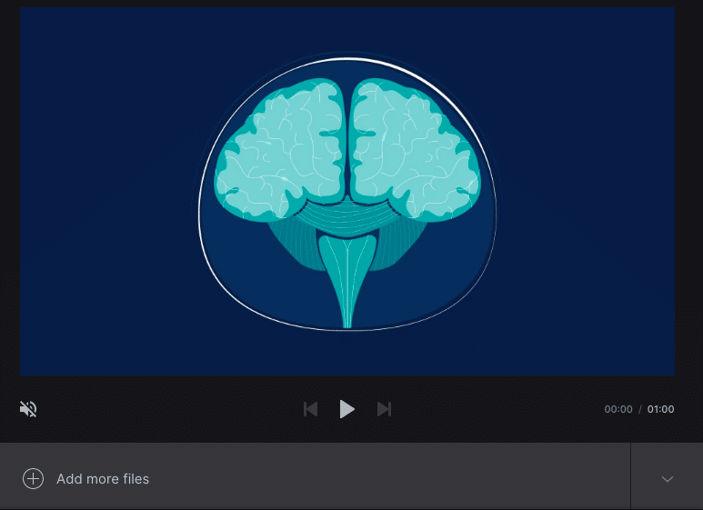Screen dimensions: 703x510
Task: Click the 01:00 total duration
Action: coord(660,409)
